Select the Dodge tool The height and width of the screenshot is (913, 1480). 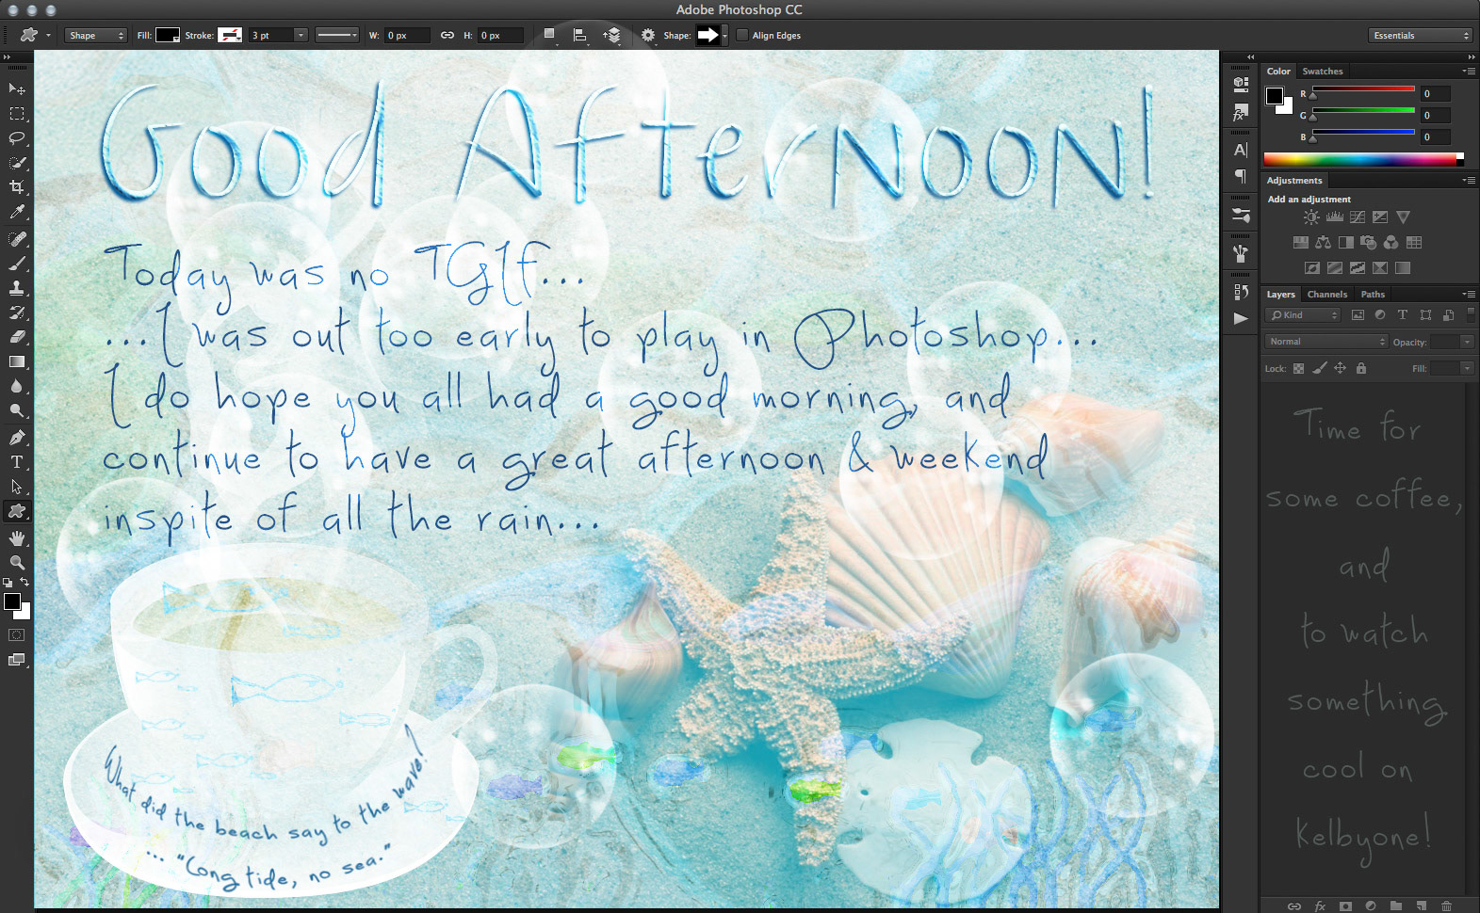coord(17,410)
